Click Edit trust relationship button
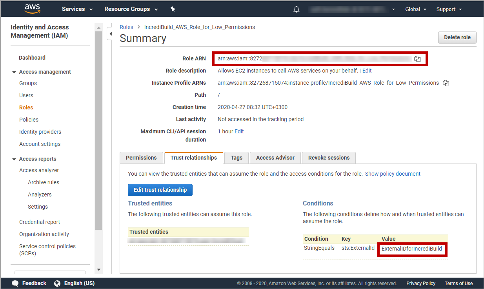 (x=160, y=190)
